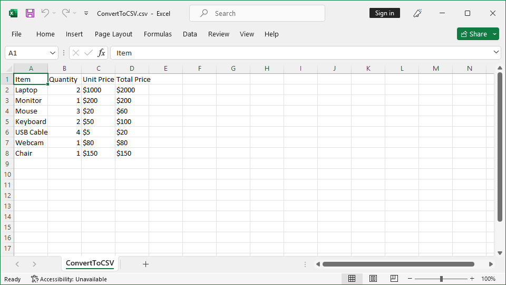
Task: Switch to Page Break Preview view
Action: (x=394, y=279)
